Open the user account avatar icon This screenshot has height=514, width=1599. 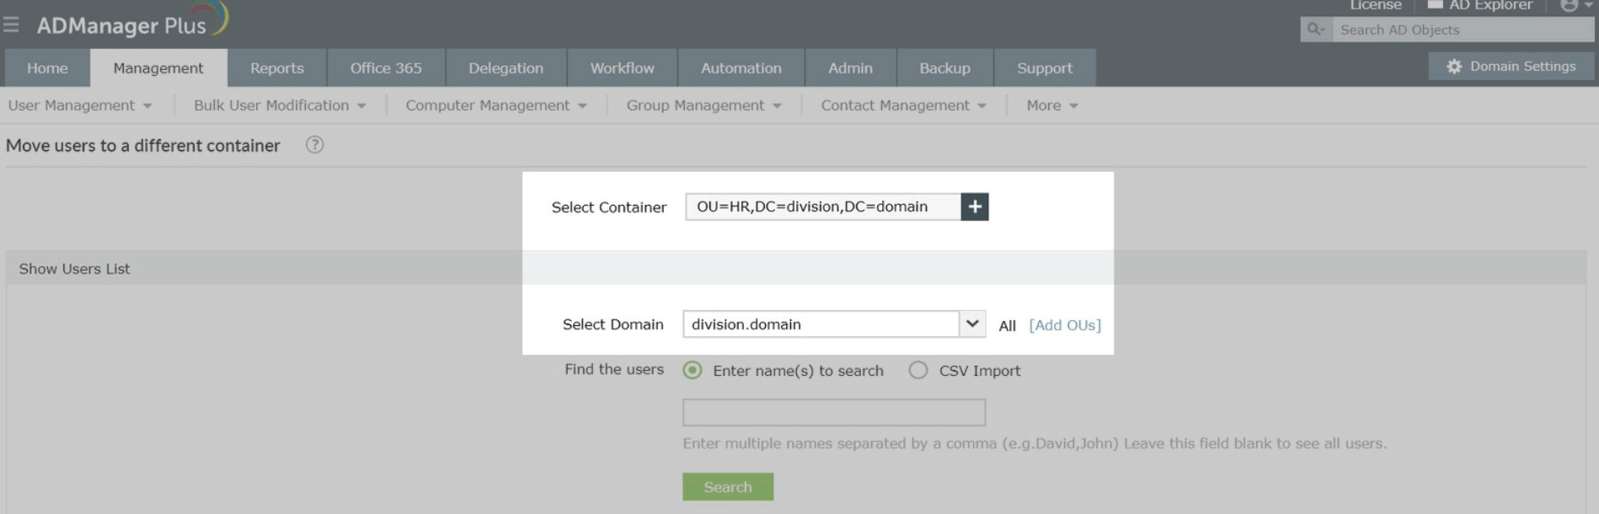pyautogui.click(x=1569, y=6)
